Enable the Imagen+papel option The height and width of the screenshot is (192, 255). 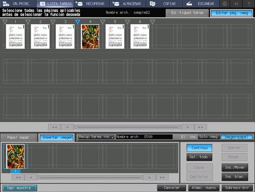(x=236, y=137)
